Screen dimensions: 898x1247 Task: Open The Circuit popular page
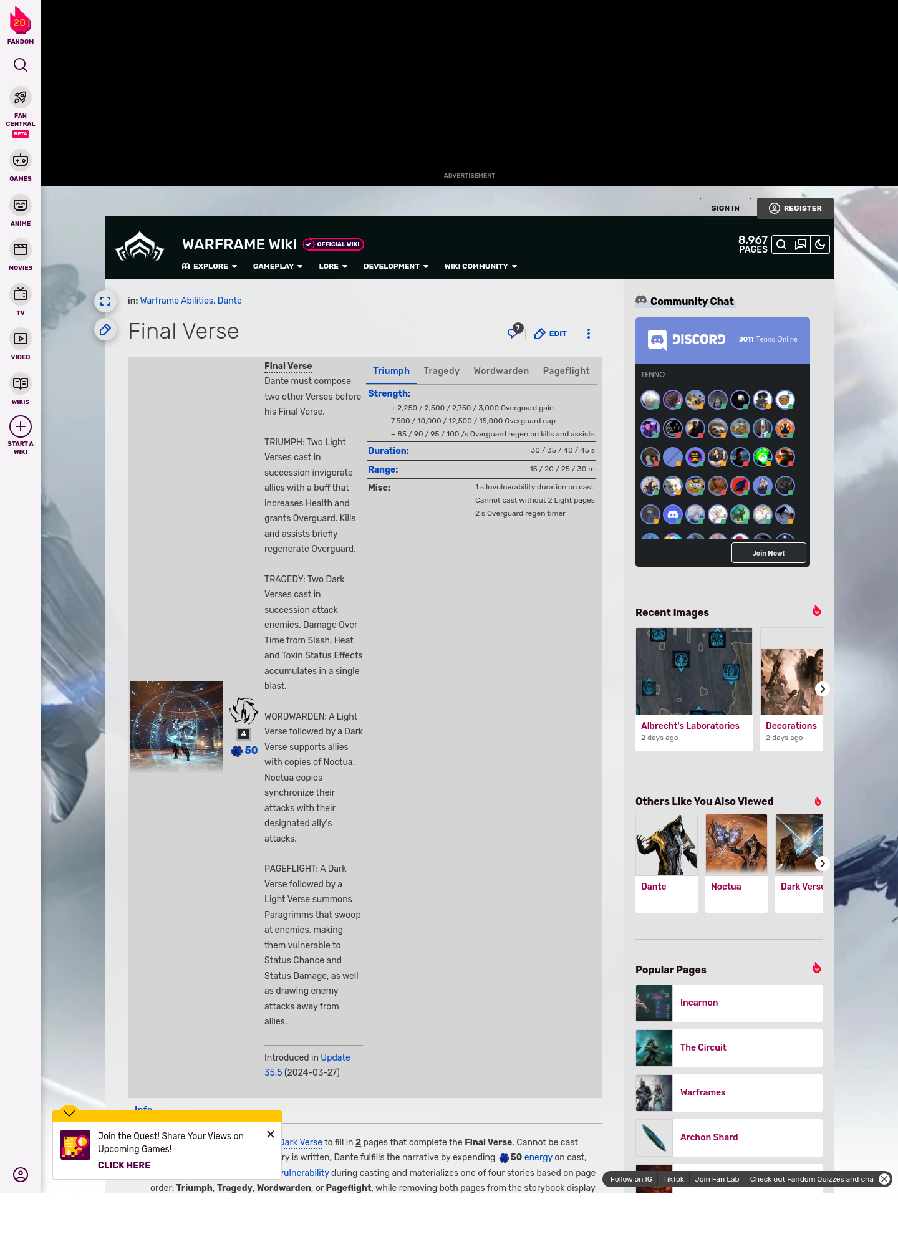click(x=729, y=1048)
